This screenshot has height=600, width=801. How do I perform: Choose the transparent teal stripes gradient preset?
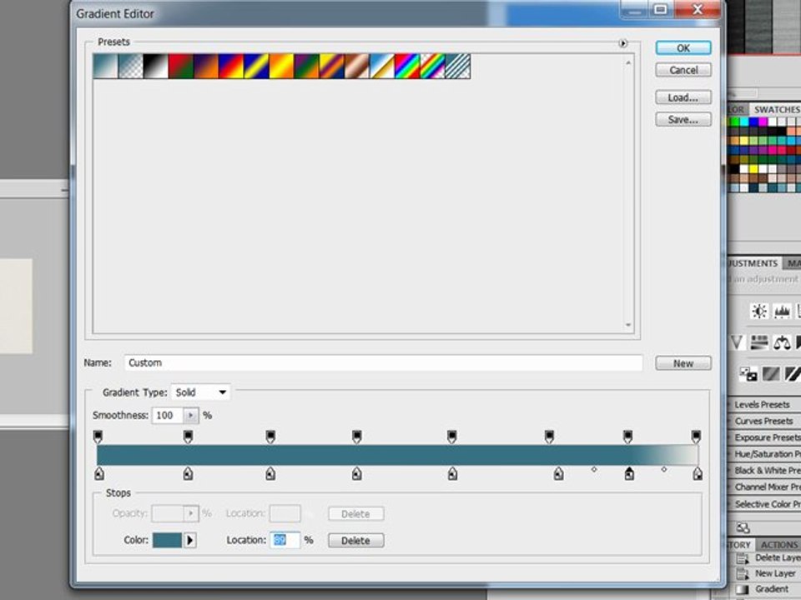pos(458,67)
